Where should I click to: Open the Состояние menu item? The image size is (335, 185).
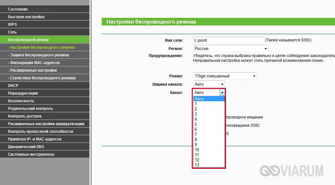(18, 9)
